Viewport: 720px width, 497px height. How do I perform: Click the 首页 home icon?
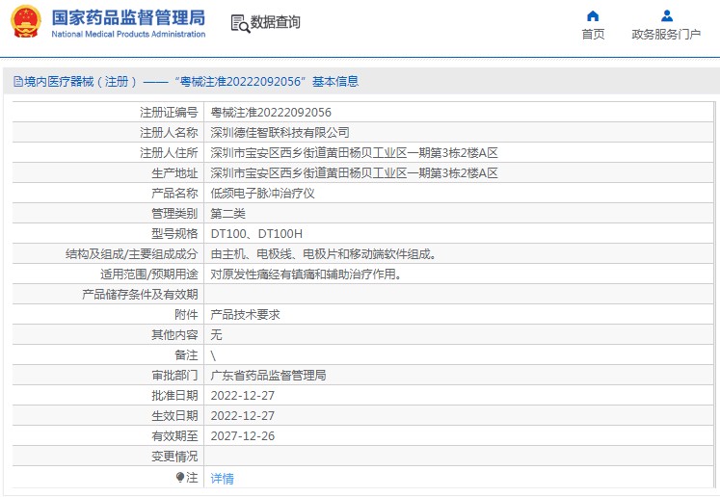coord(593,16)
